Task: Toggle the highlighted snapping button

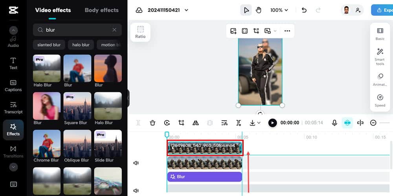Action: point(347,123)
